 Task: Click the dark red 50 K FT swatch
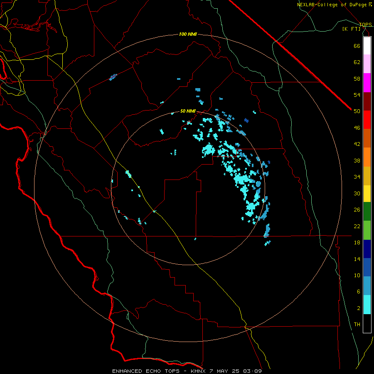click(367, 101)
